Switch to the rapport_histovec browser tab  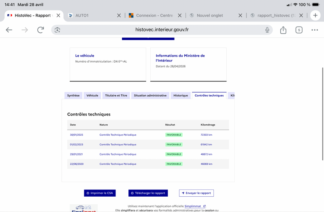click(275, 15)
